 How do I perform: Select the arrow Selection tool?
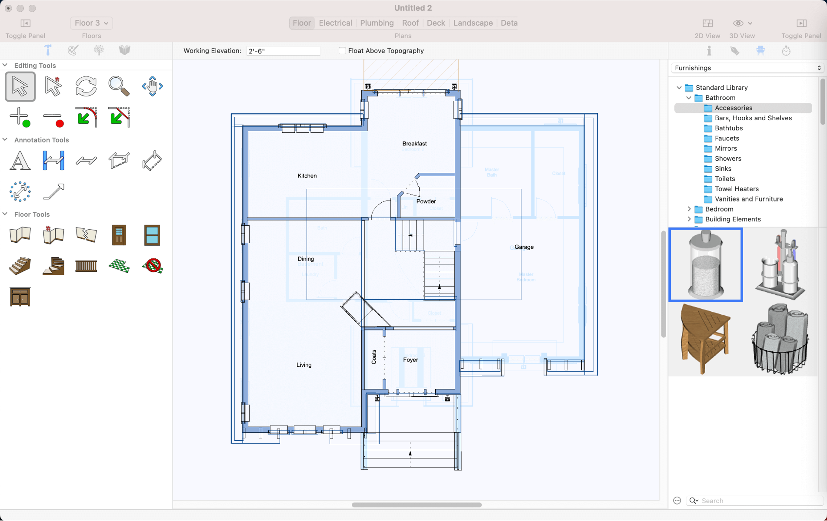click(x=20, y=86)
